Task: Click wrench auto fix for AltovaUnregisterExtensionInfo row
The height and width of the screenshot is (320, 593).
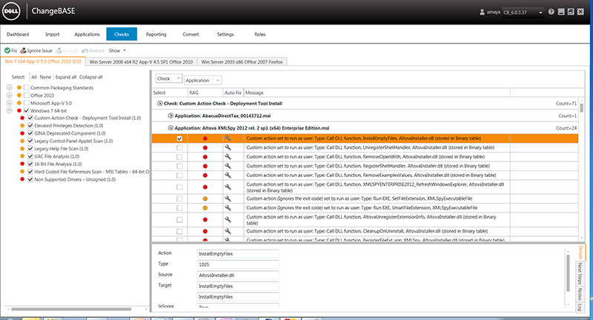Action: (228, 219)
